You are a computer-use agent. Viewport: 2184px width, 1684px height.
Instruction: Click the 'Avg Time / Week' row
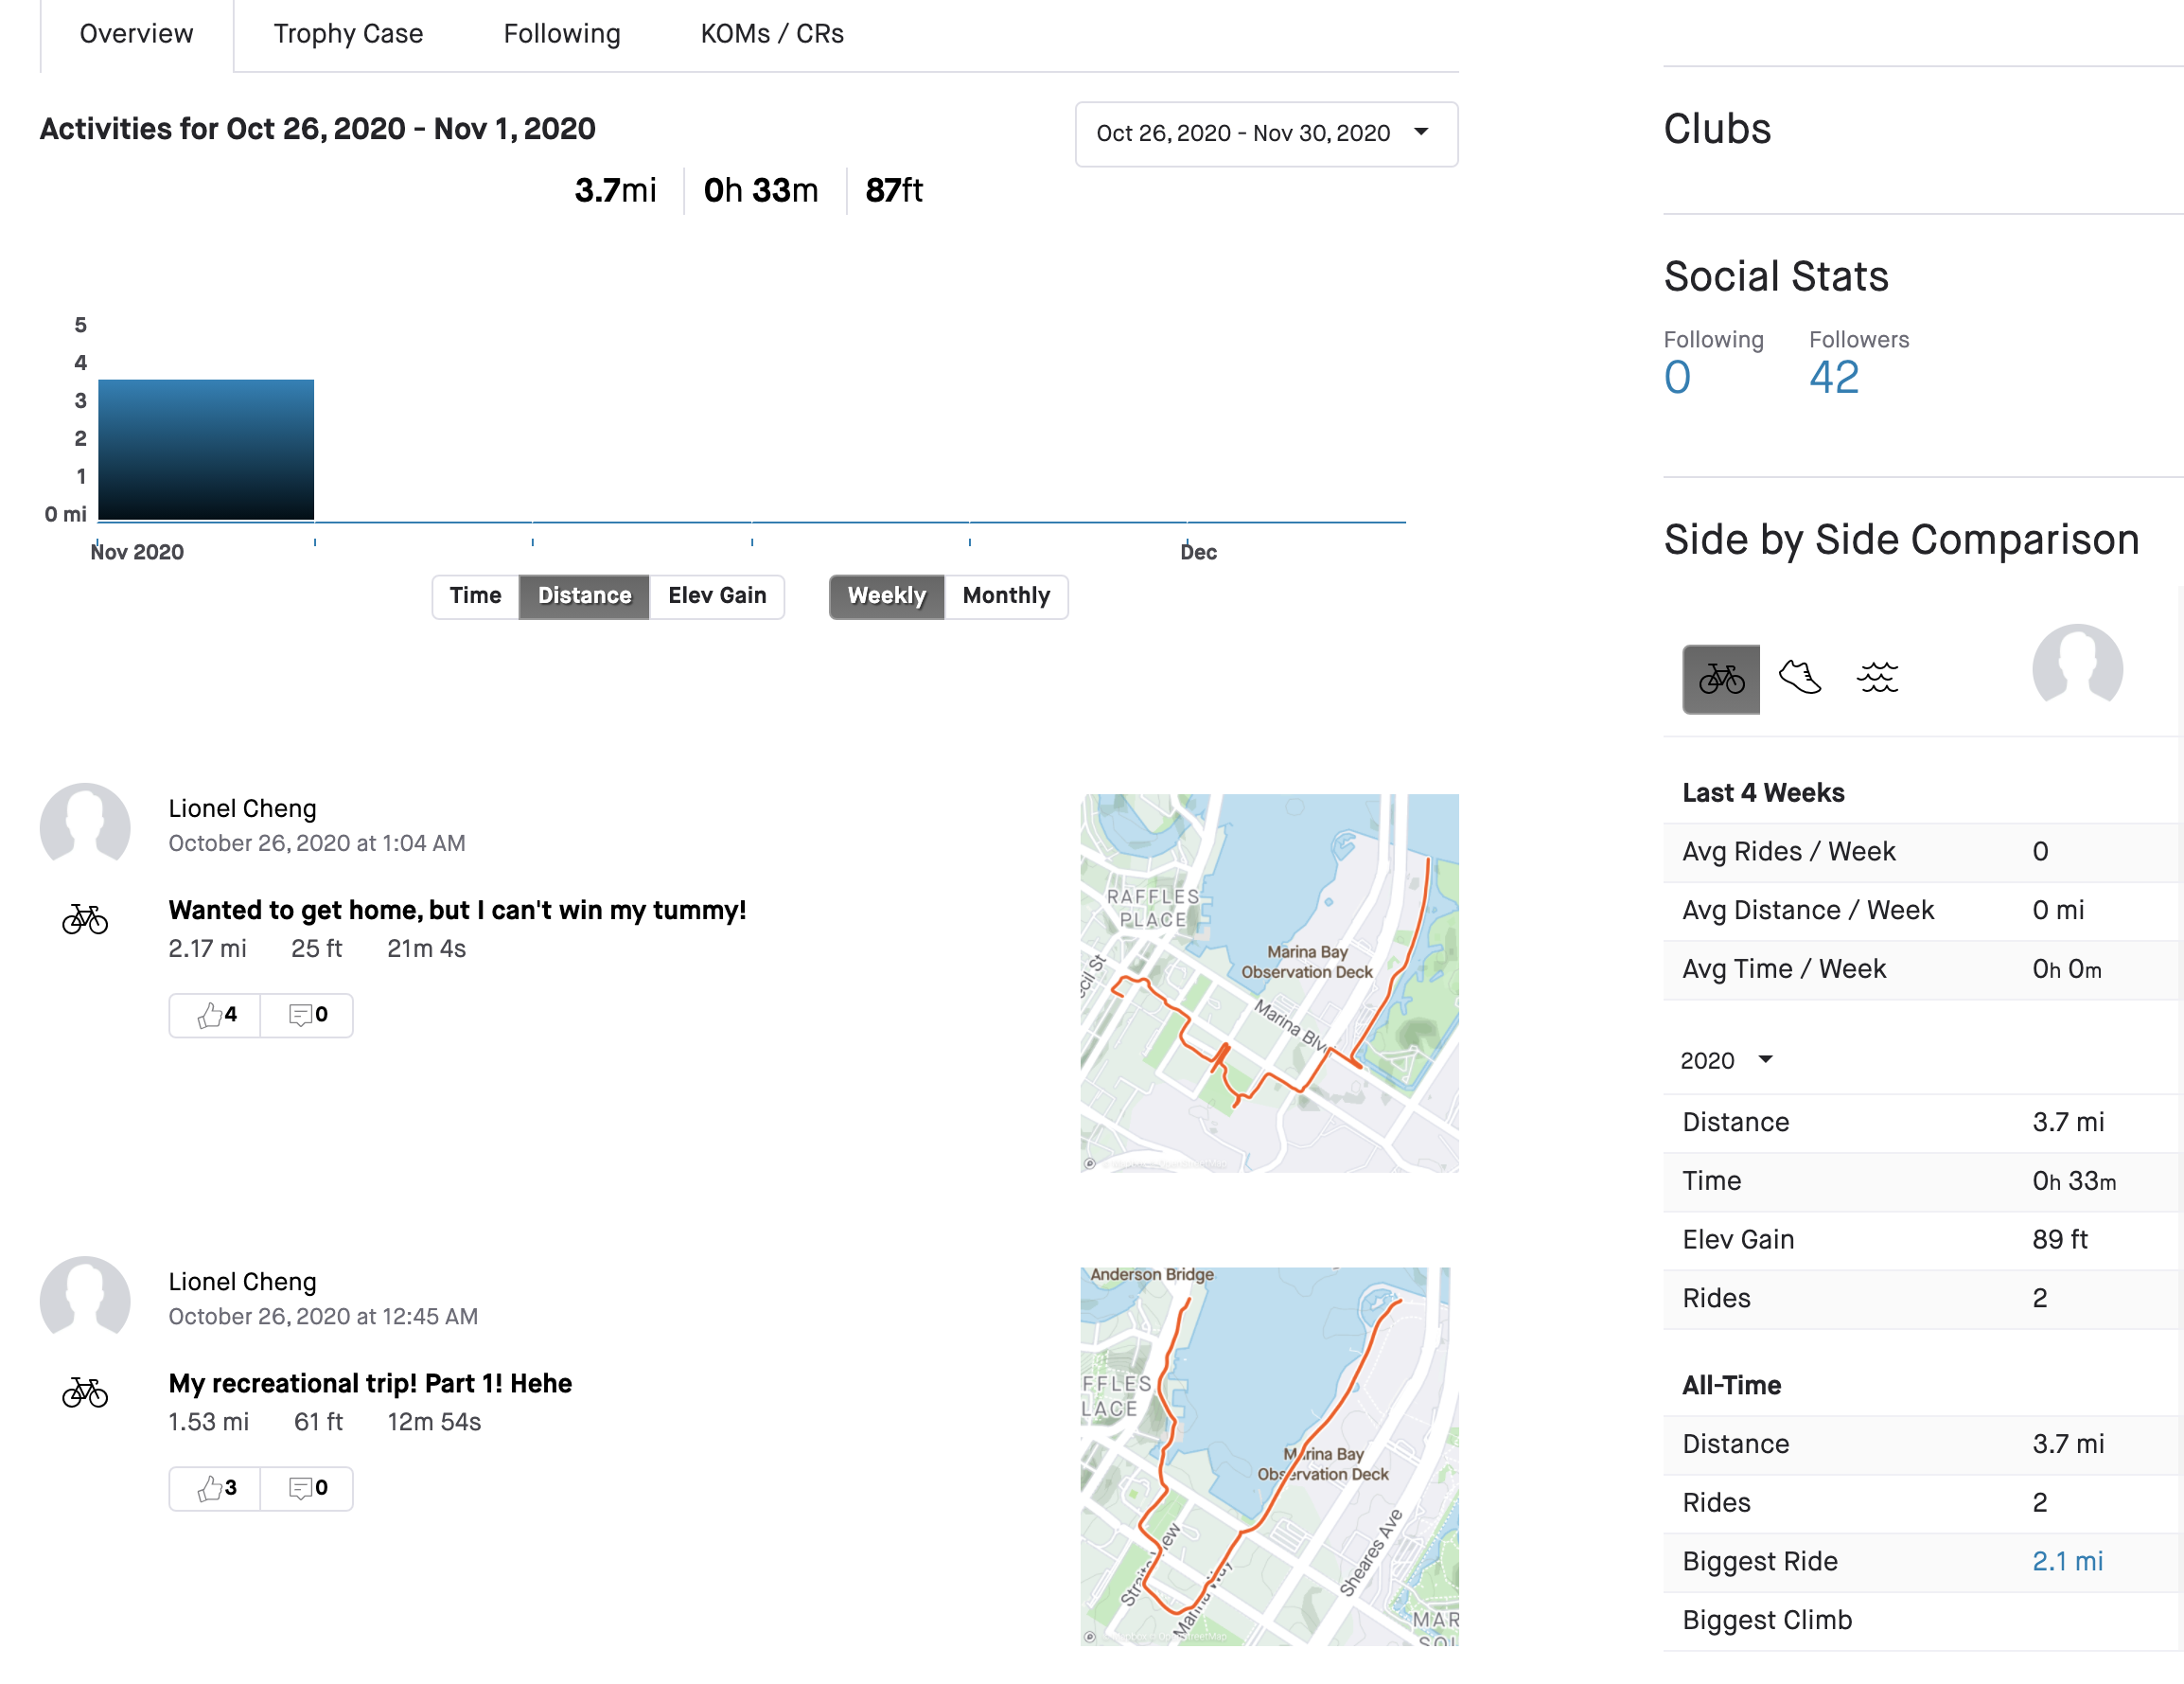[x=1923, y=969]
